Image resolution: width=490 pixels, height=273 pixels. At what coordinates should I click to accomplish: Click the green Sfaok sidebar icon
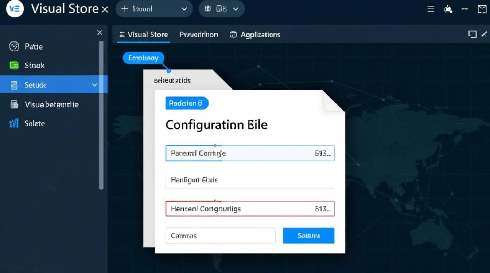coord(14,66)
